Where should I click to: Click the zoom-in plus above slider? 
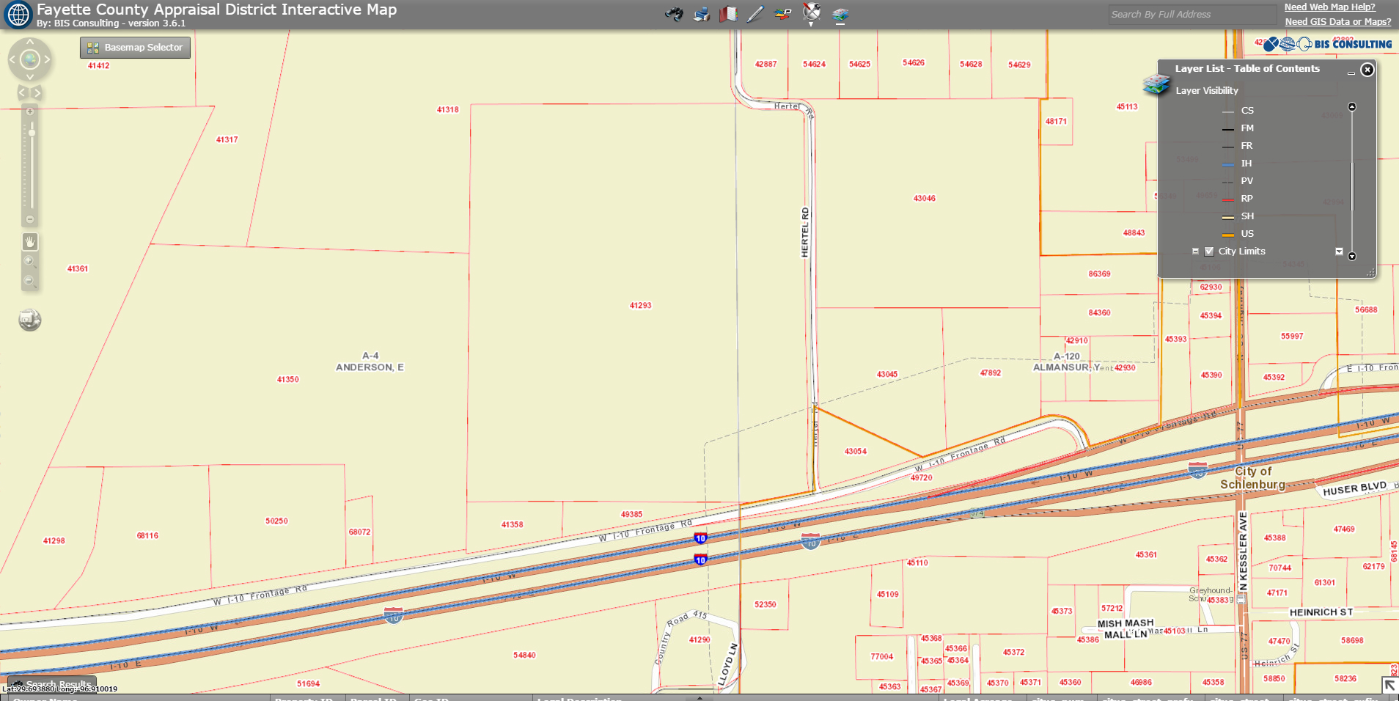point(30,111)
